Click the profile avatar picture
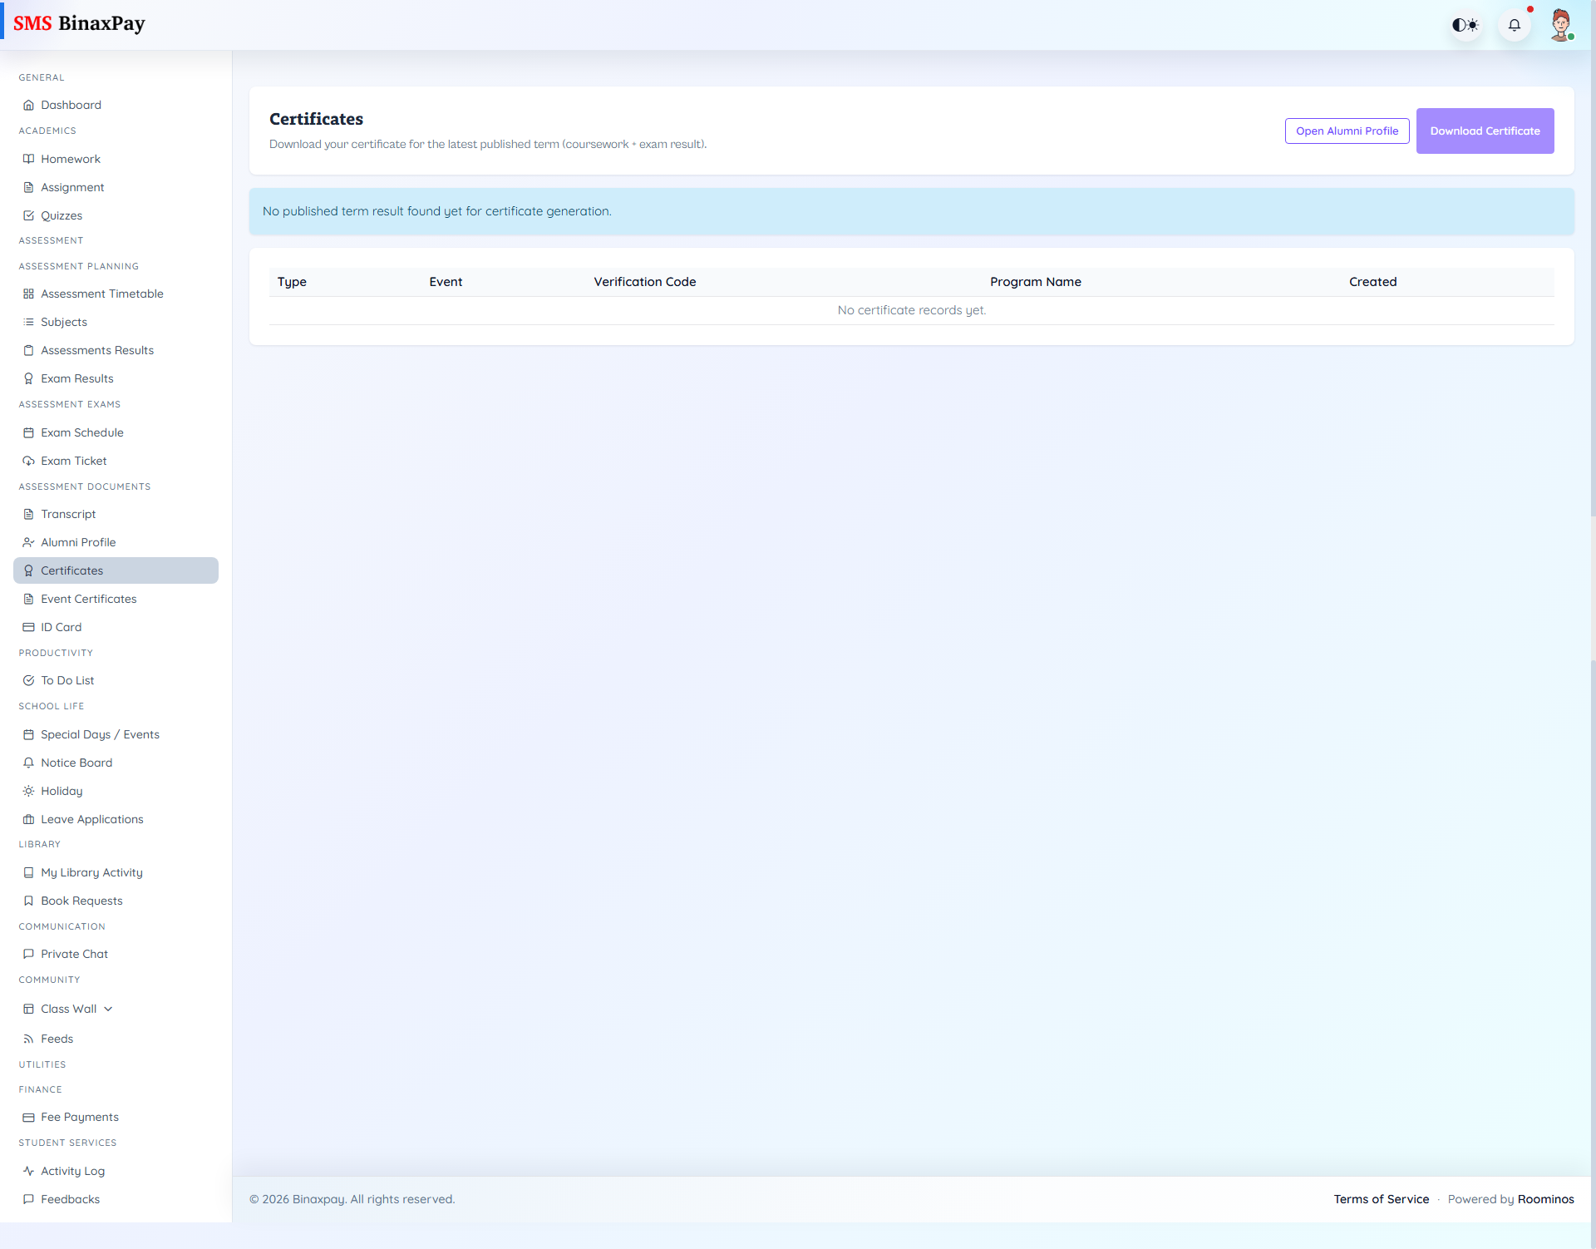1596x1249 pixels. (x=1562, y=24)
